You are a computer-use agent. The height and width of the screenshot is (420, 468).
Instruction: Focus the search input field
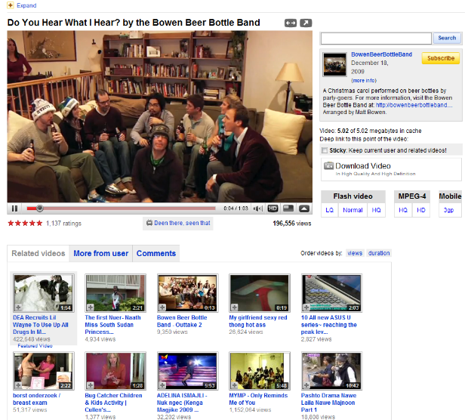coord(376,39)
